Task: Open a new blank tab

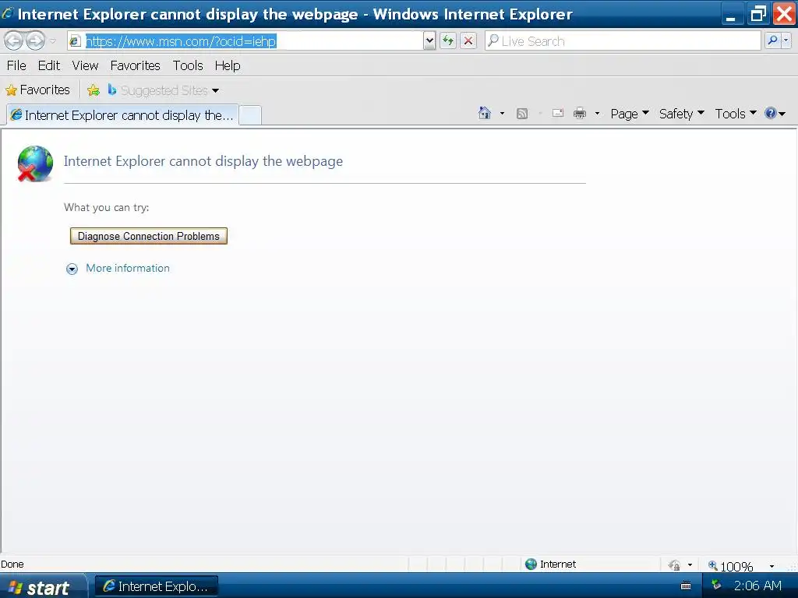Action: pyautogui.click(x=250, y=115)
